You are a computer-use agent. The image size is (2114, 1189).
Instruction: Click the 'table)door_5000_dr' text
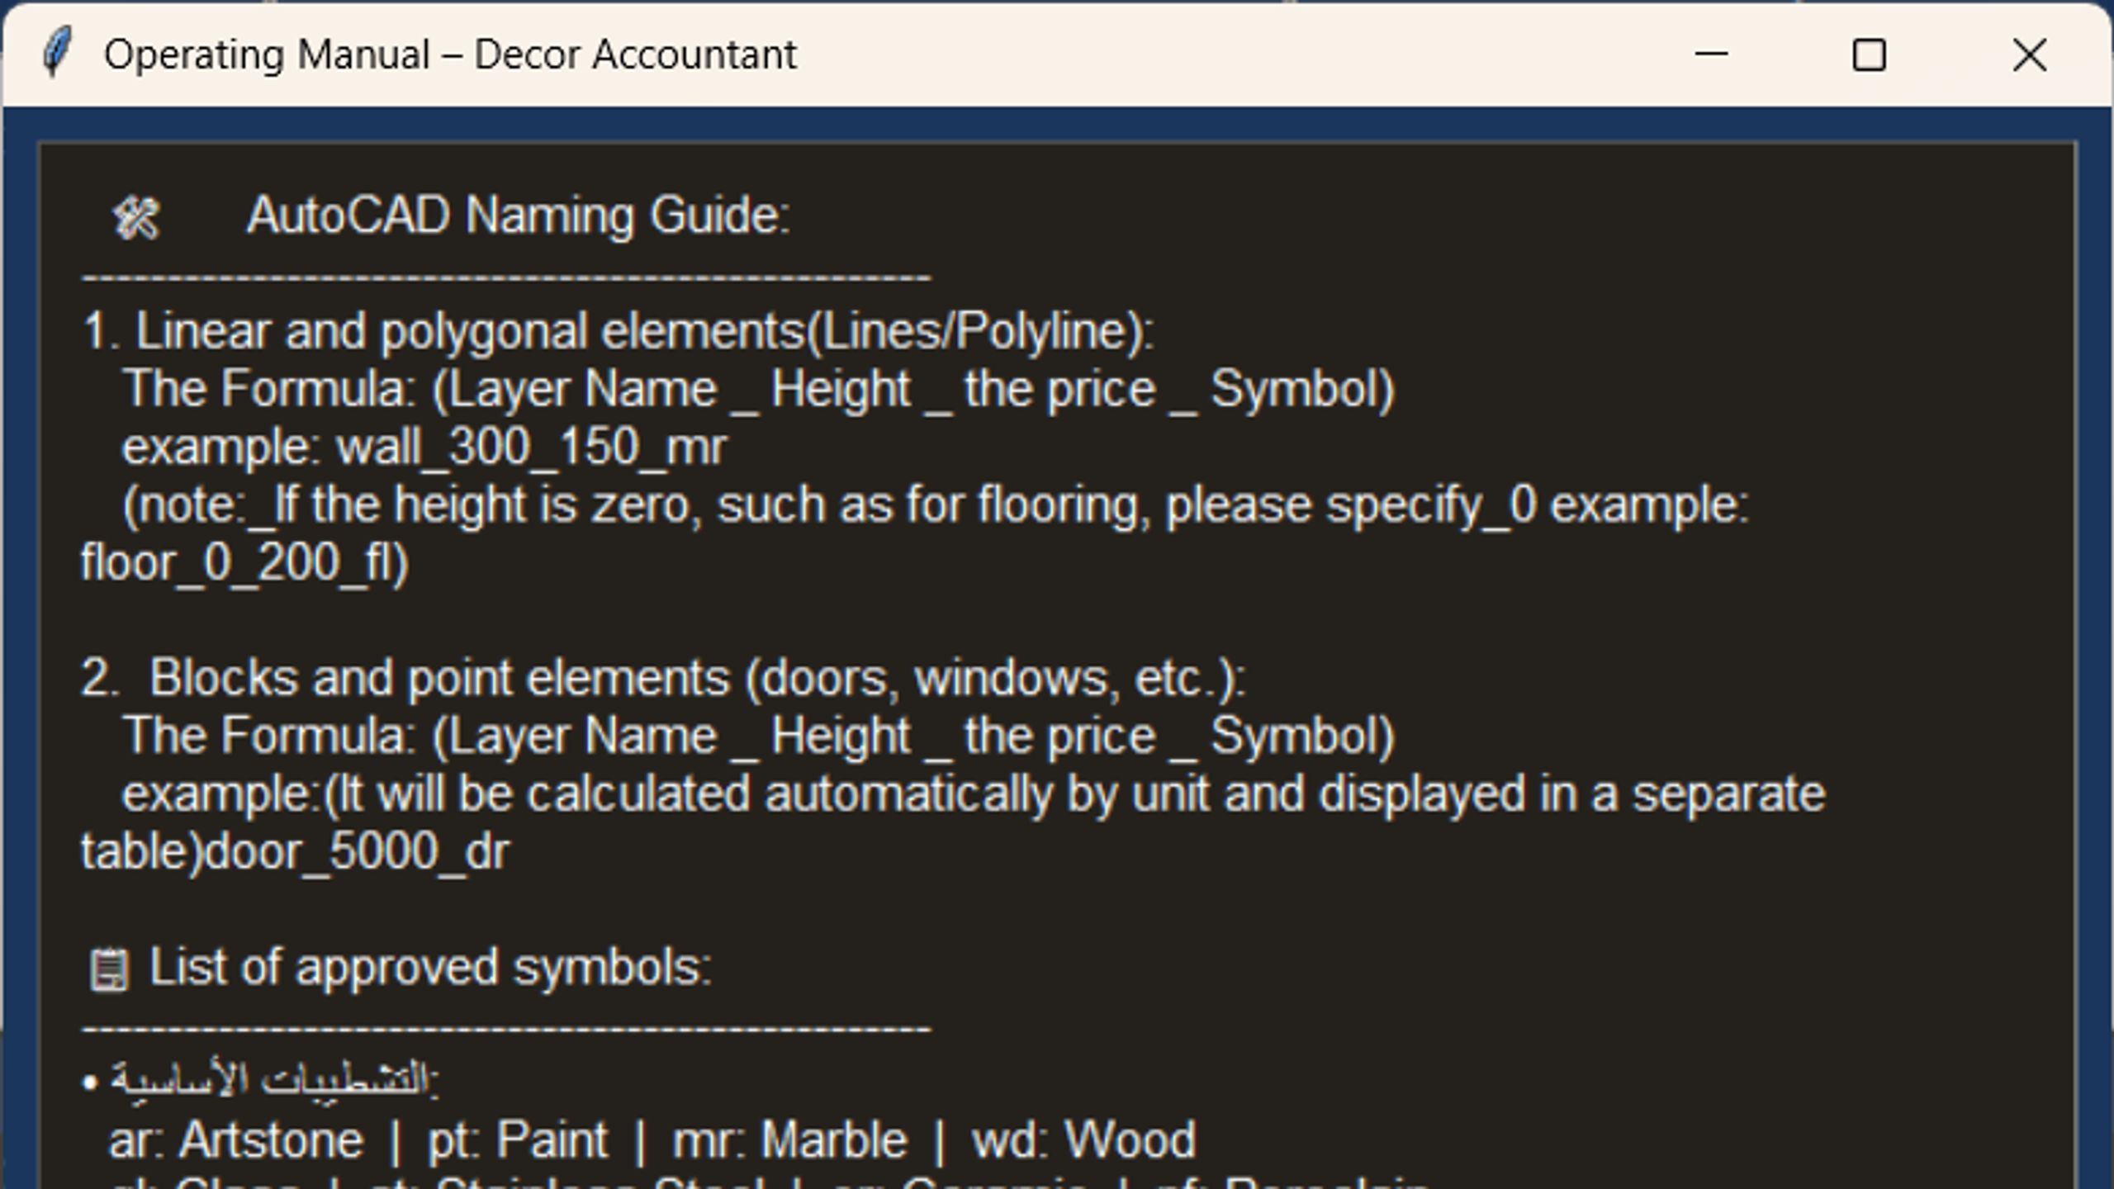296,852
